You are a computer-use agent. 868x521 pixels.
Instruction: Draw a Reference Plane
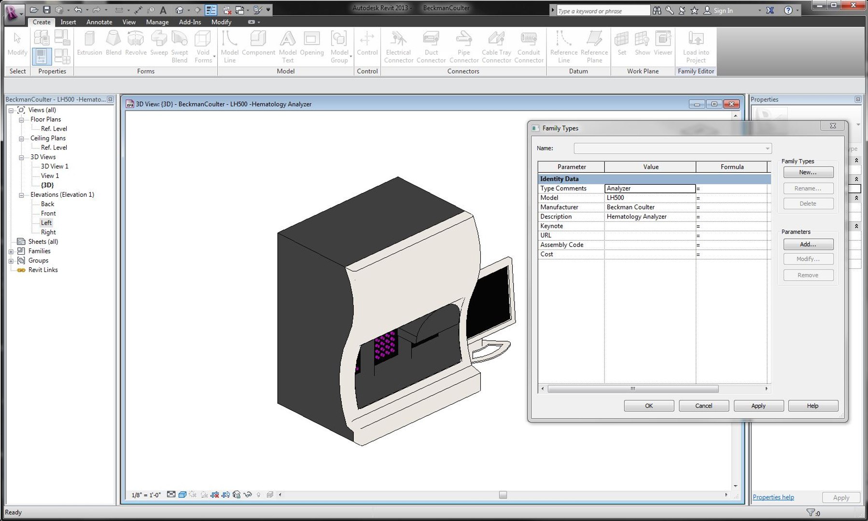[x=594, y=47]
